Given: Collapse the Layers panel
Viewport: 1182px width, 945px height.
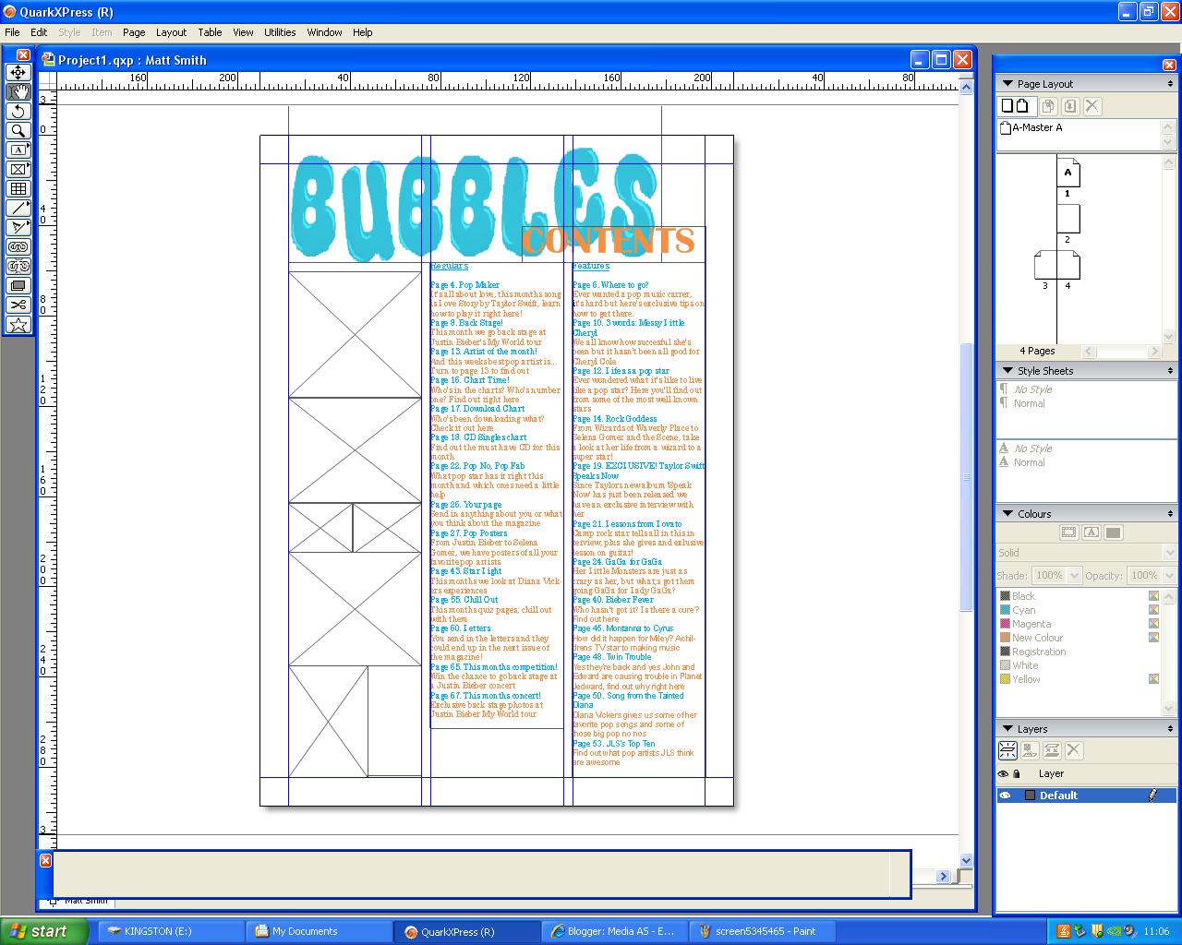Looking at the screenshot, I should click(1007, 729).
